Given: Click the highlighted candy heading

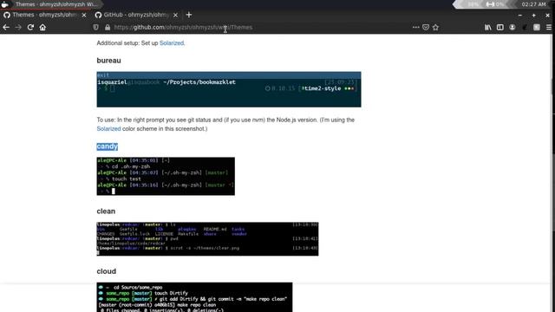Looking at the screenshot, I should pyautogui.click(x=108, y=146).
